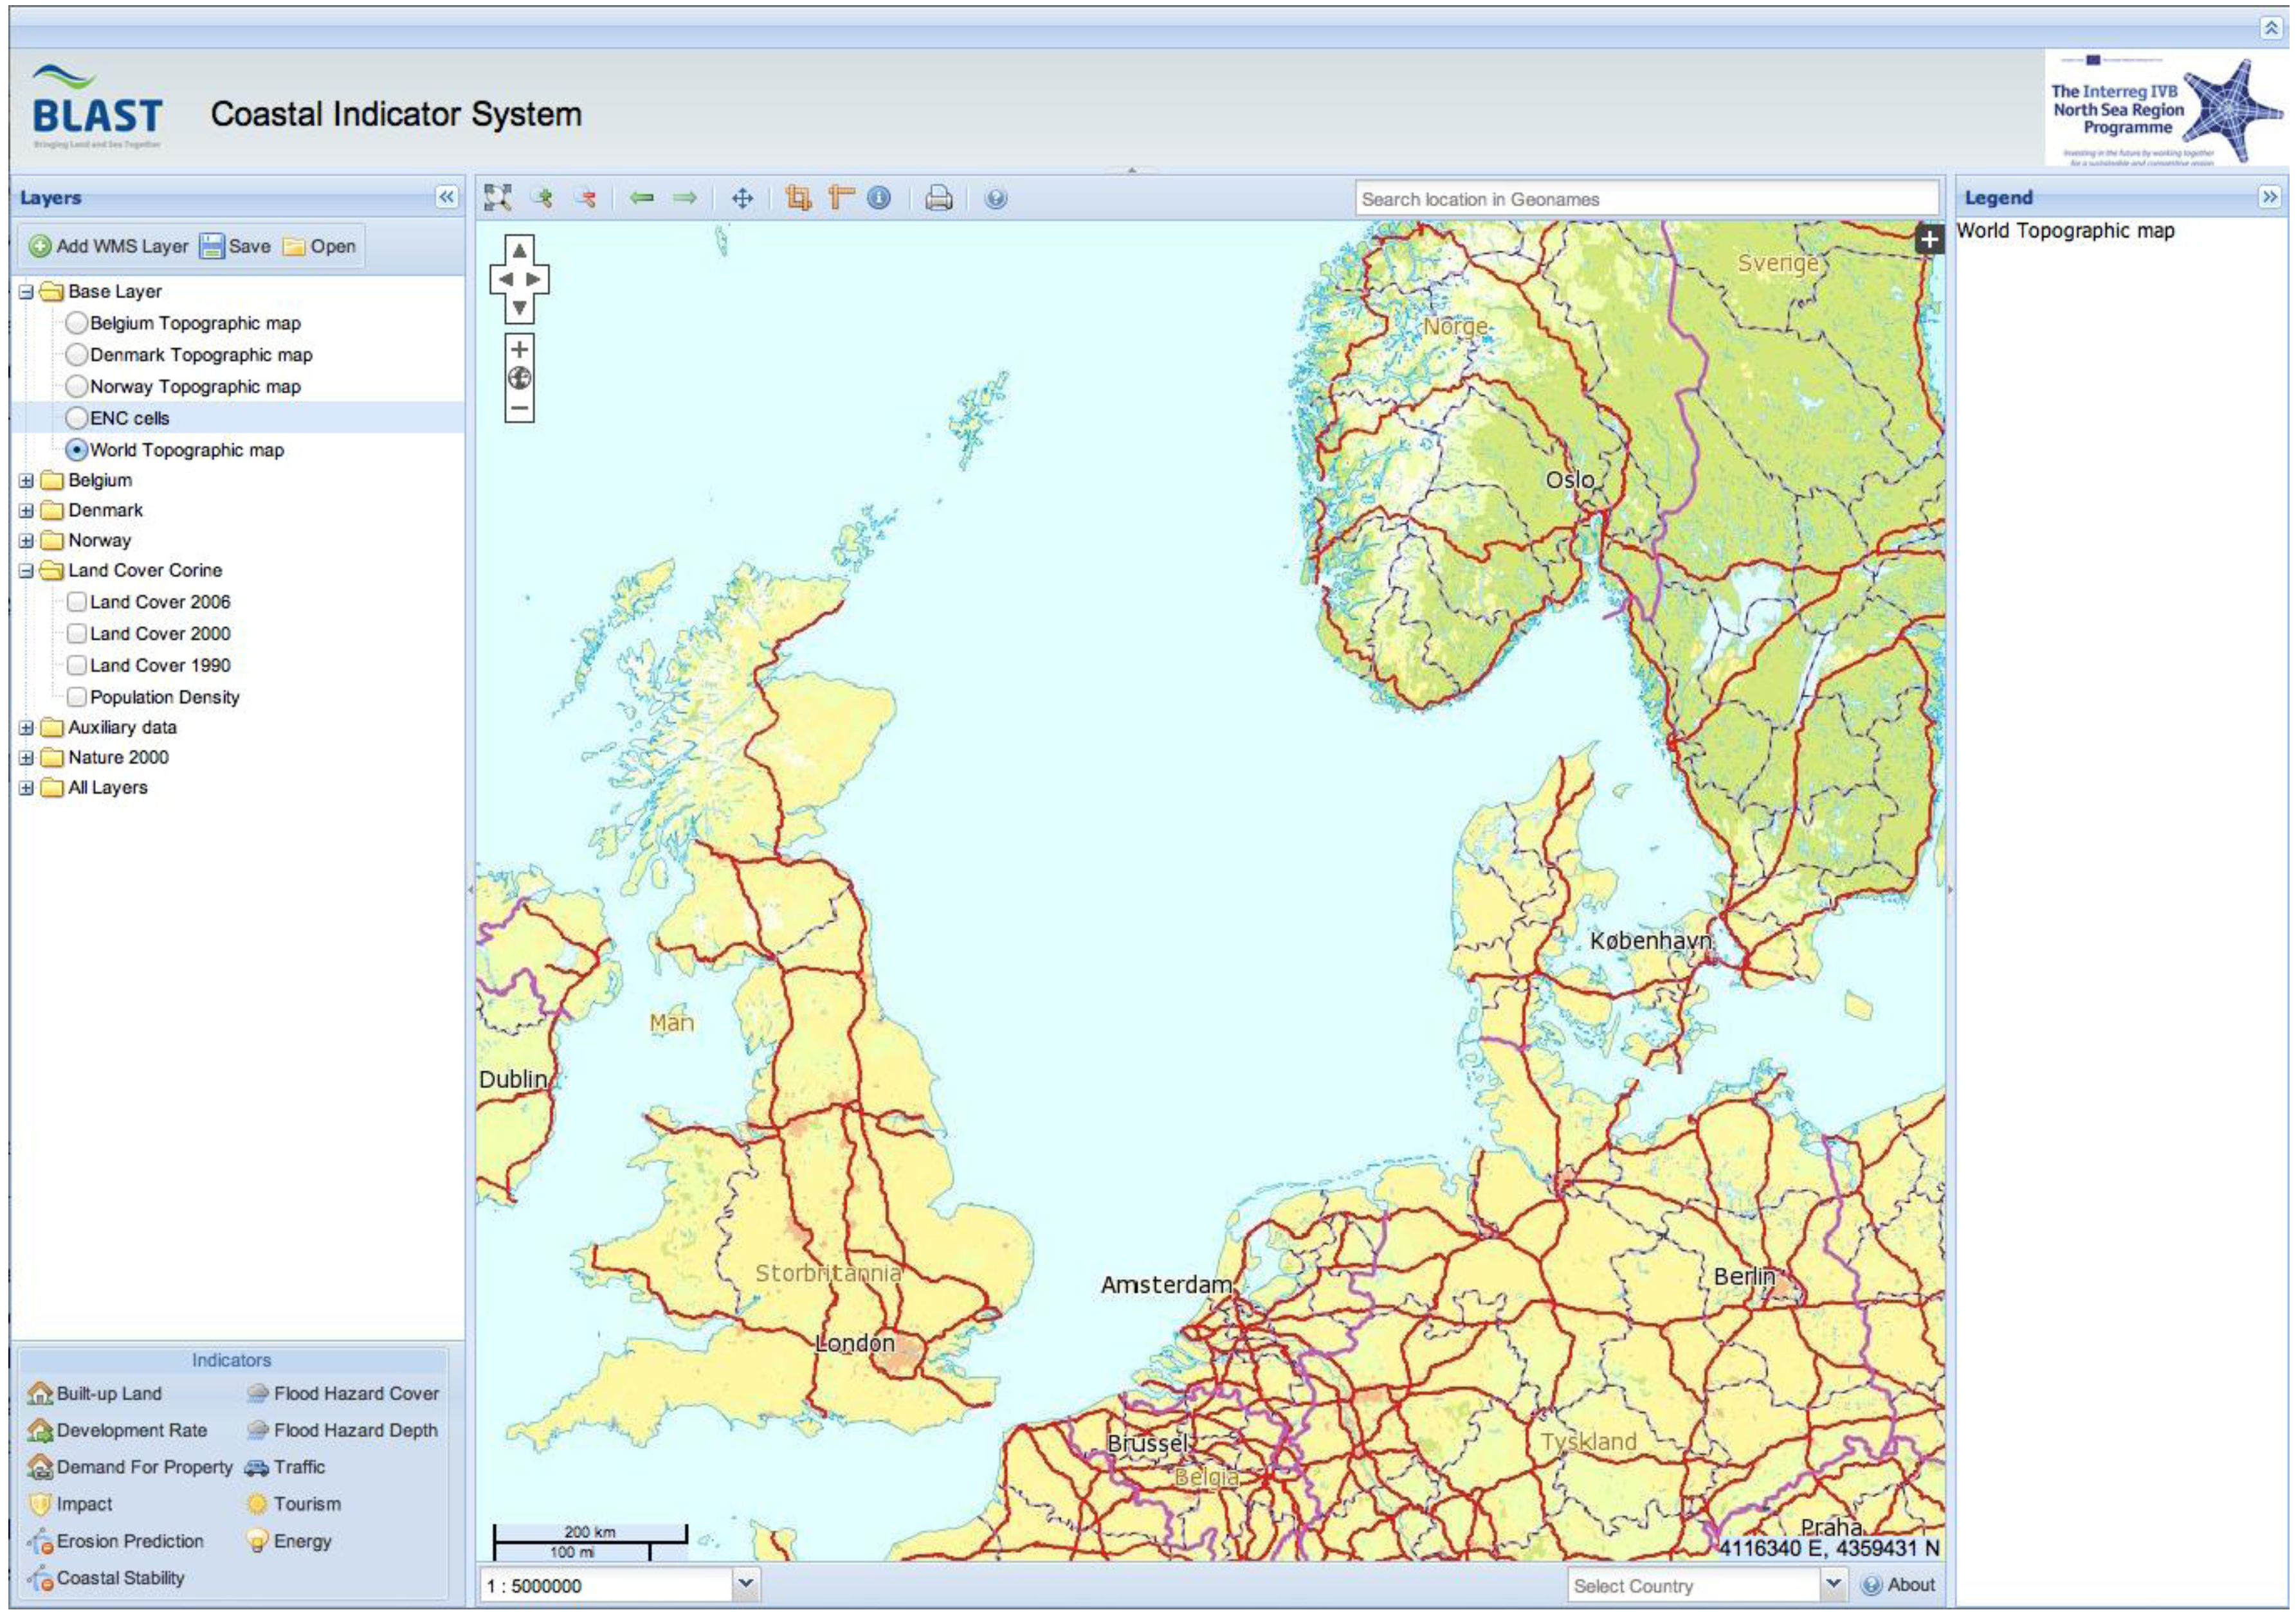The width and height of the screenshot is (2296, 1612).
Task: Print the current map
Action: 938,198
